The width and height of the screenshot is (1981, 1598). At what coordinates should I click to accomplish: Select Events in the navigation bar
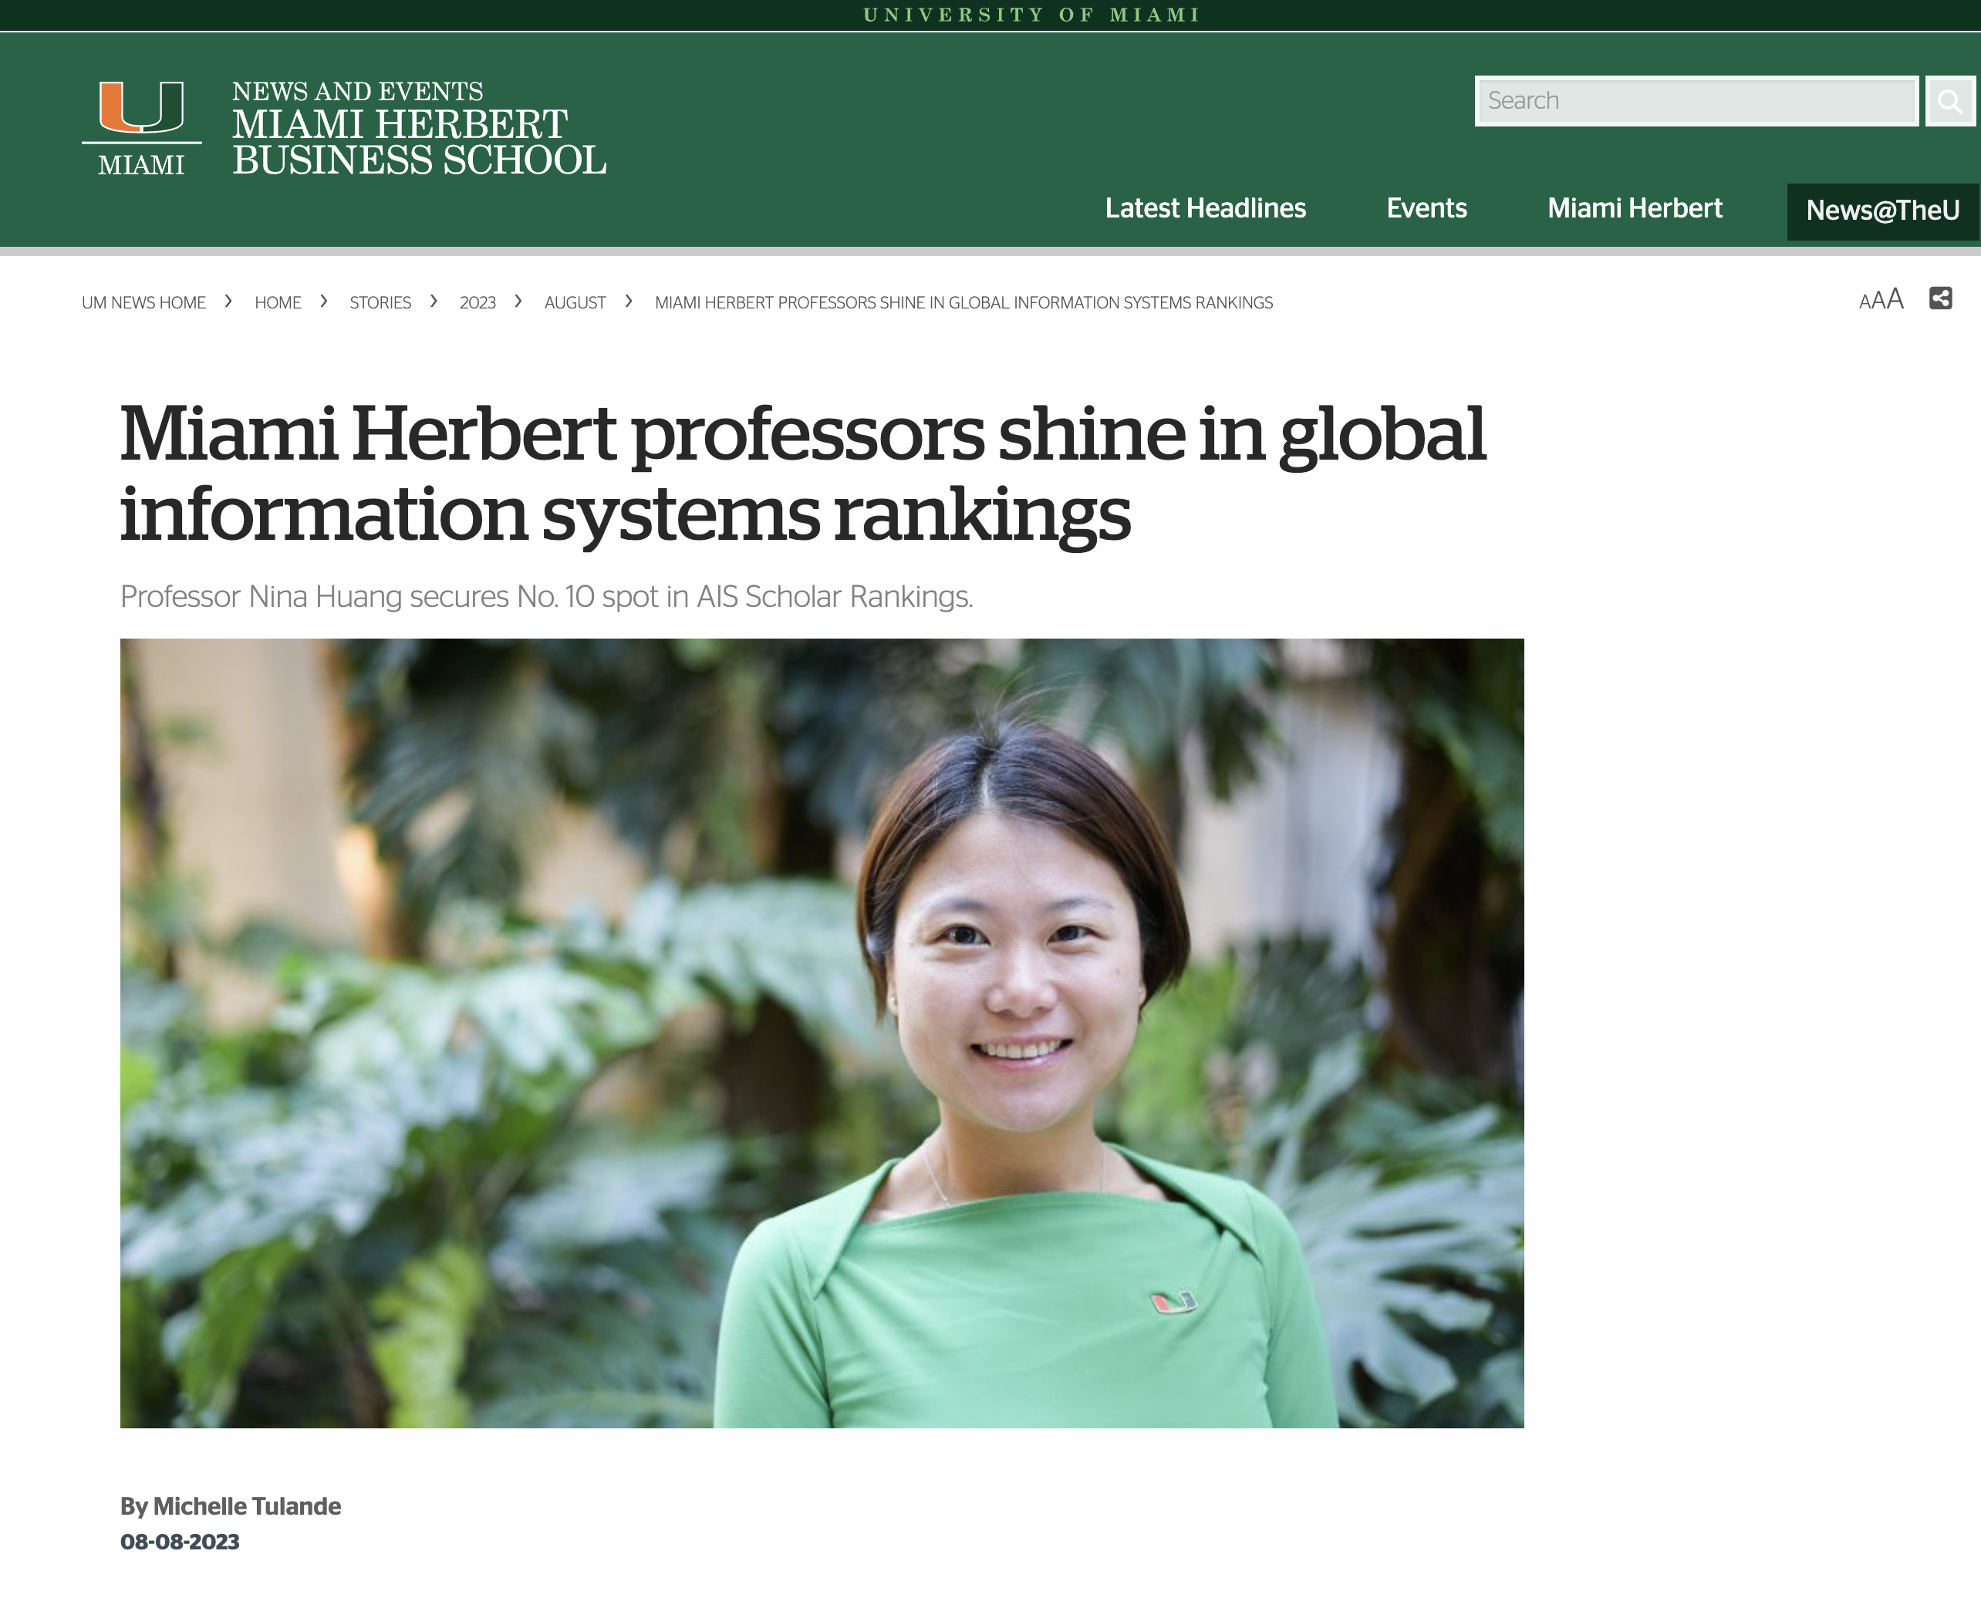[x=1427, y=209]
